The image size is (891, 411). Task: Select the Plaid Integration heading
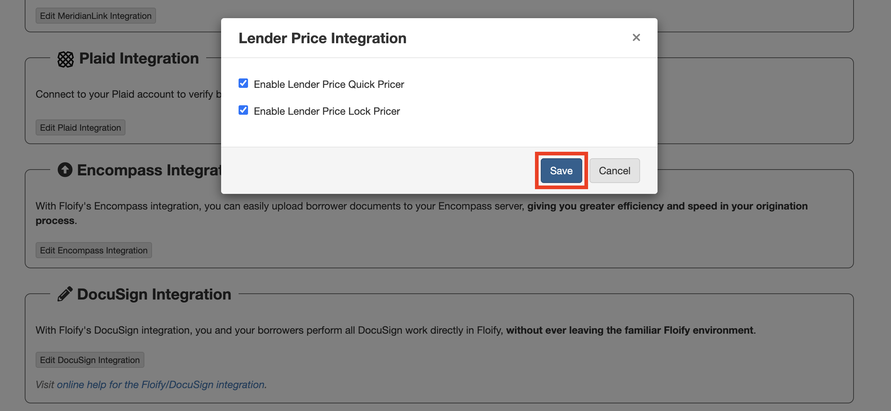point(139,58)
